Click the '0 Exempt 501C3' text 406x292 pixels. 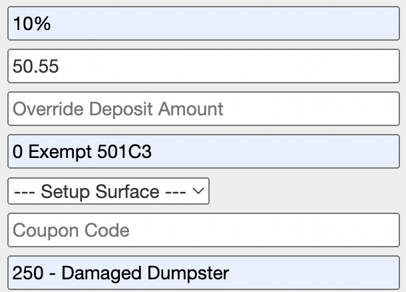[82, 152]
